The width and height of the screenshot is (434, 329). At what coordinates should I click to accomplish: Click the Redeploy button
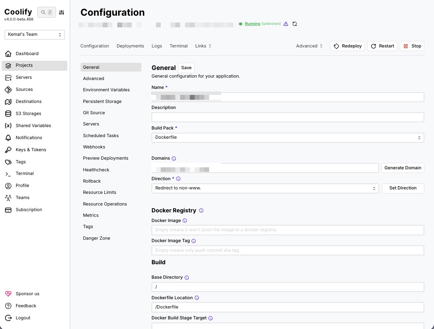tap(347, 46)
